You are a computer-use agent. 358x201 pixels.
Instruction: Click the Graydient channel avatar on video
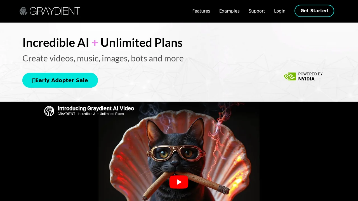[x=49, y=111]
